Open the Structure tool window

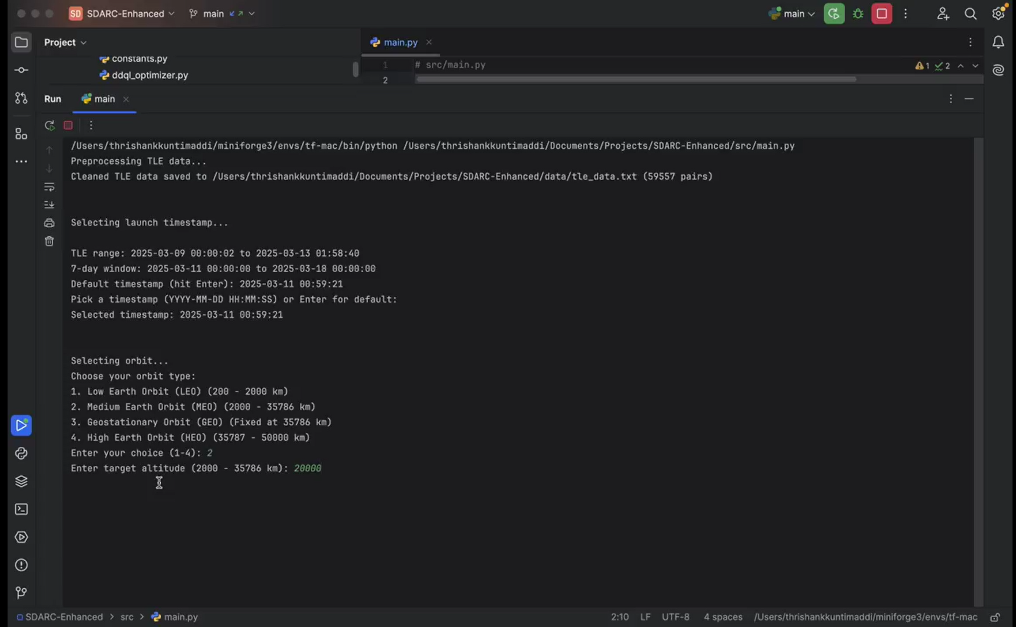[x=21, y=134]
